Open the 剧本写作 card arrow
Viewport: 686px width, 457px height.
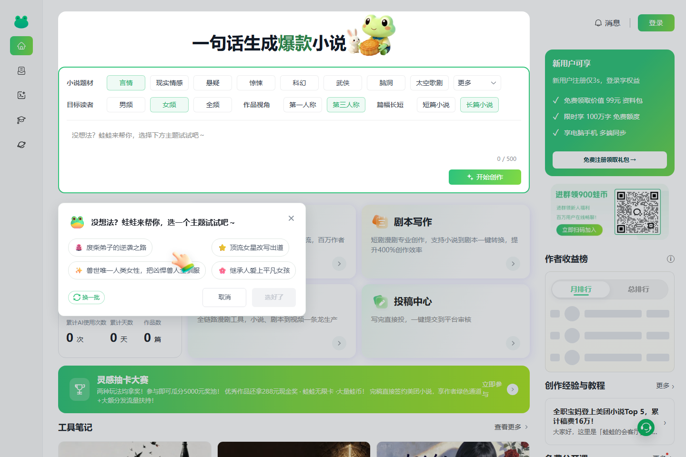[513, 264]
